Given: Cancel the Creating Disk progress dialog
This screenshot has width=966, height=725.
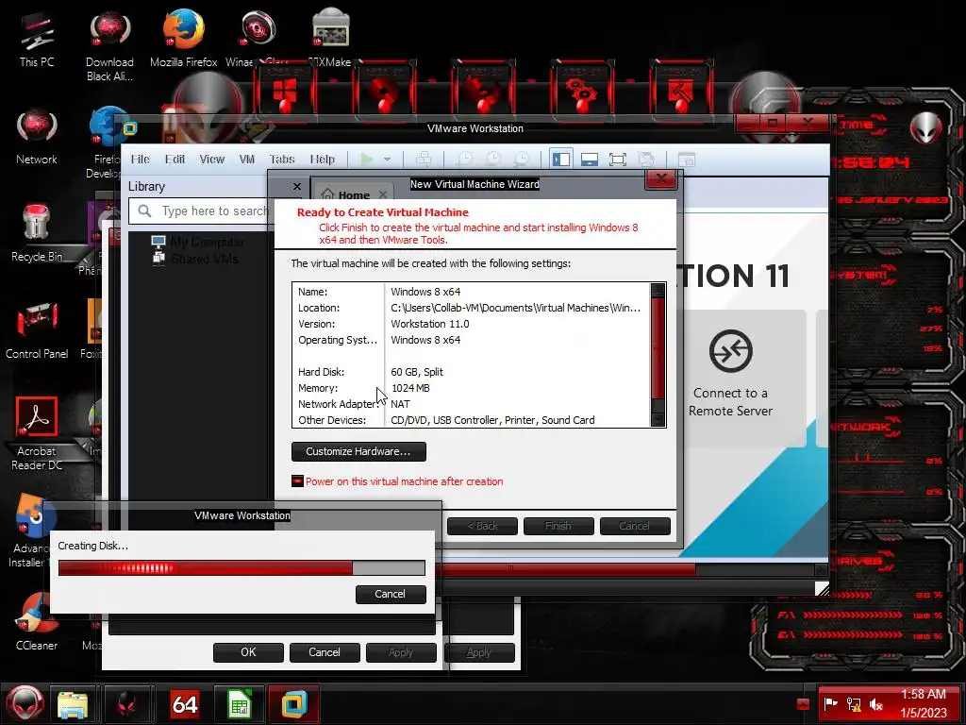Looking at the screenshot, I should [391, 594].
